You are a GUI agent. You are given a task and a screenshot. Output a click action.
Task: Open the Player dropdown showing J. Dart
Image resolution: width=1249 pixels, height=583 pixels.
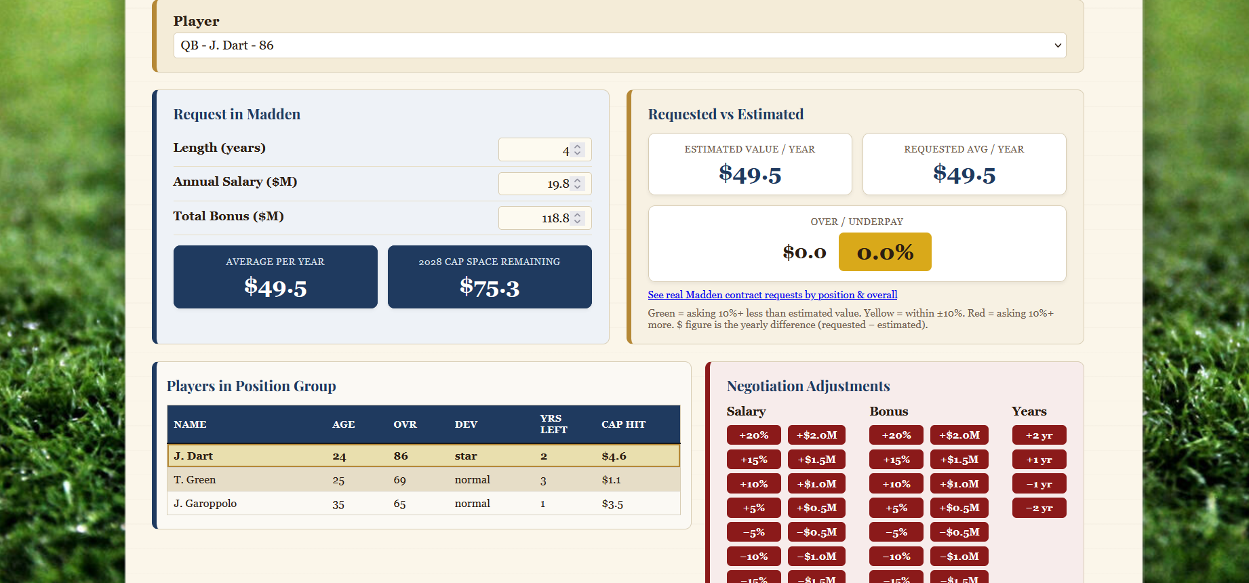tap(620, 45)
